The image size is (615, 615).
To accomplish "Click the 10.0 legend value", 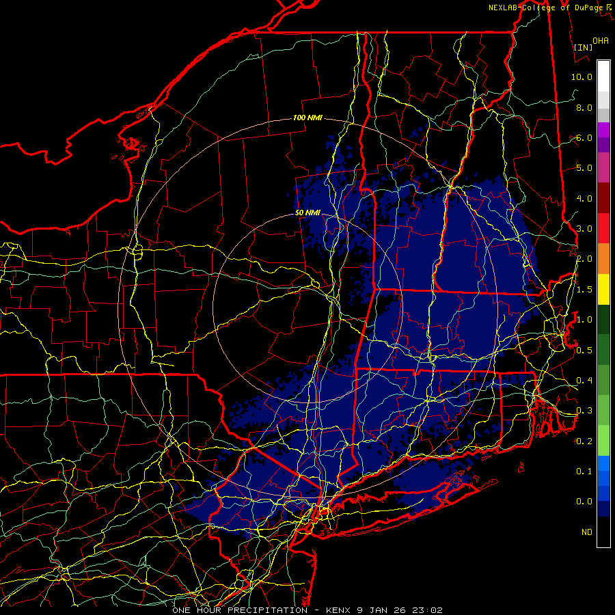I will [582, 77].
